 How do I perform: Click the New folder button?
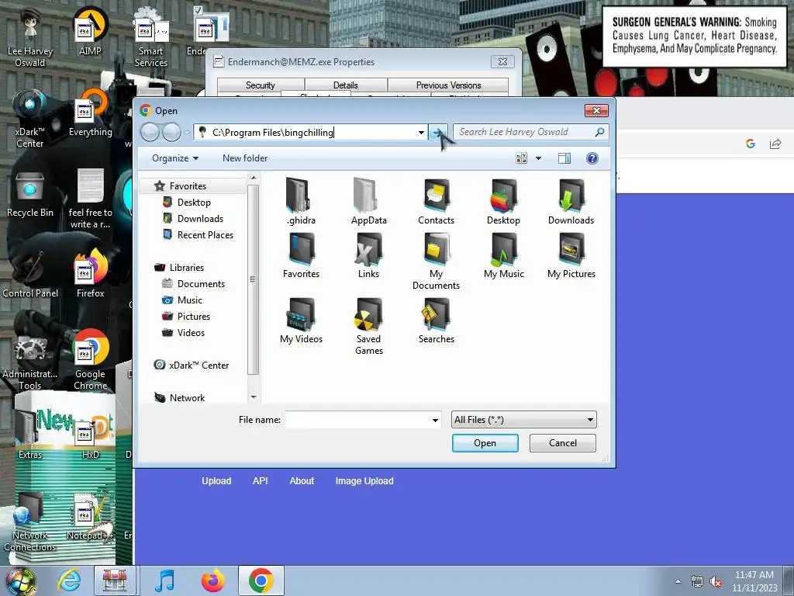tap(245, 158)
